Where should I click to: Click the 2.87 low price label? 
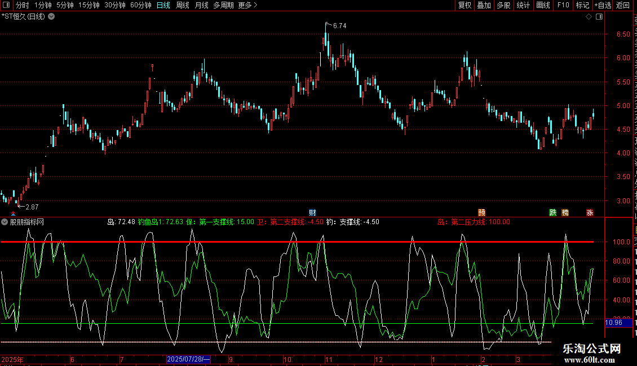(x=32, y=207)
